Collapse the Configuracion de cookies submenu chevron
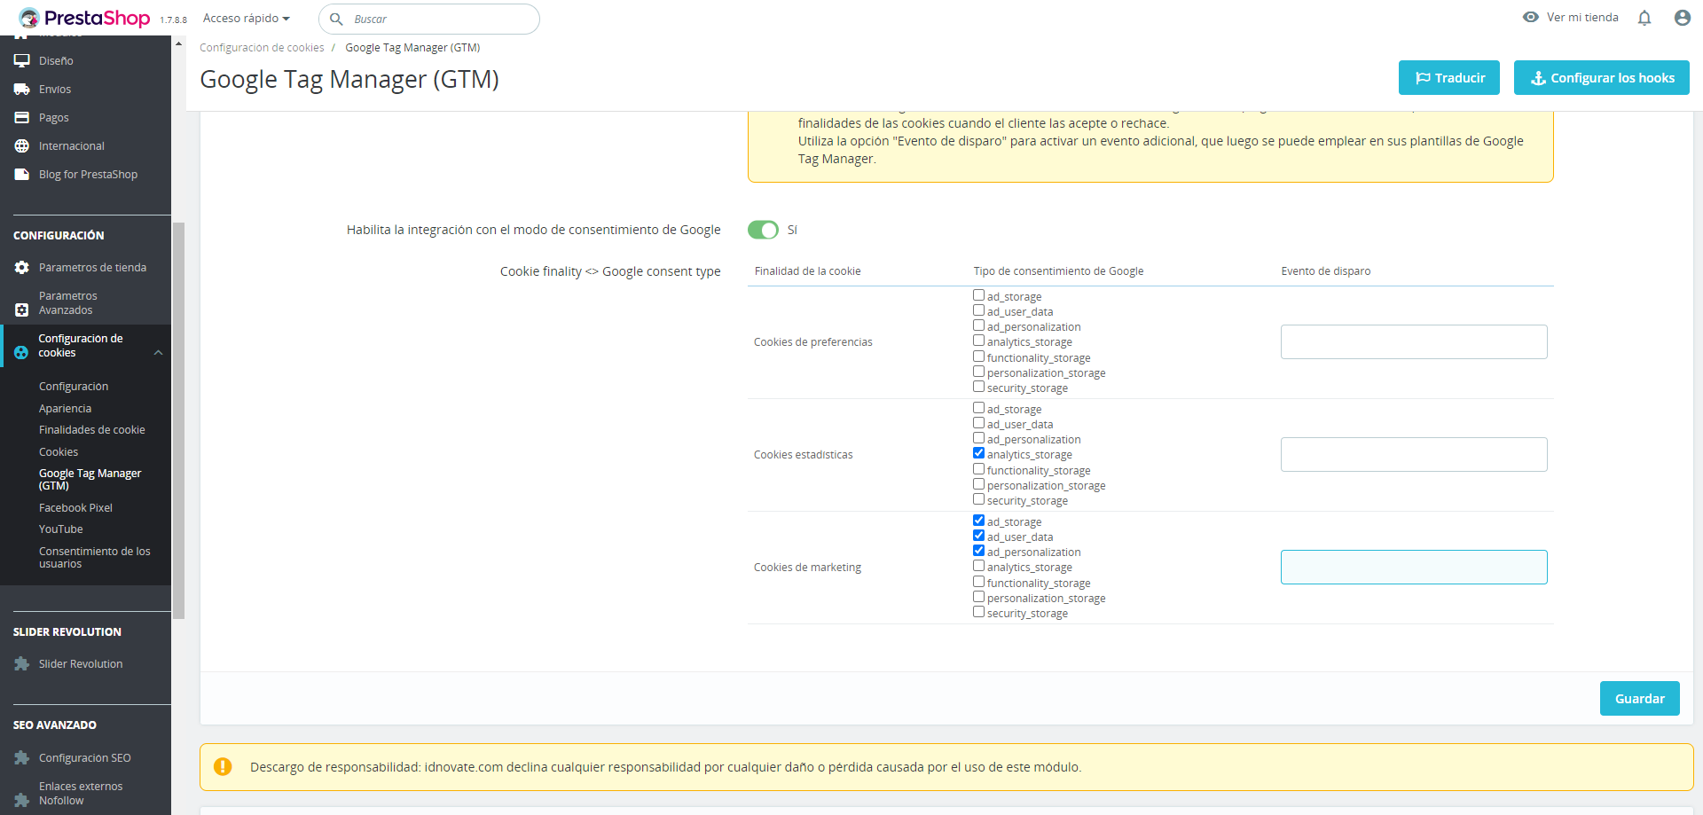Screen dimensions: 1703x815 (158, 352)
